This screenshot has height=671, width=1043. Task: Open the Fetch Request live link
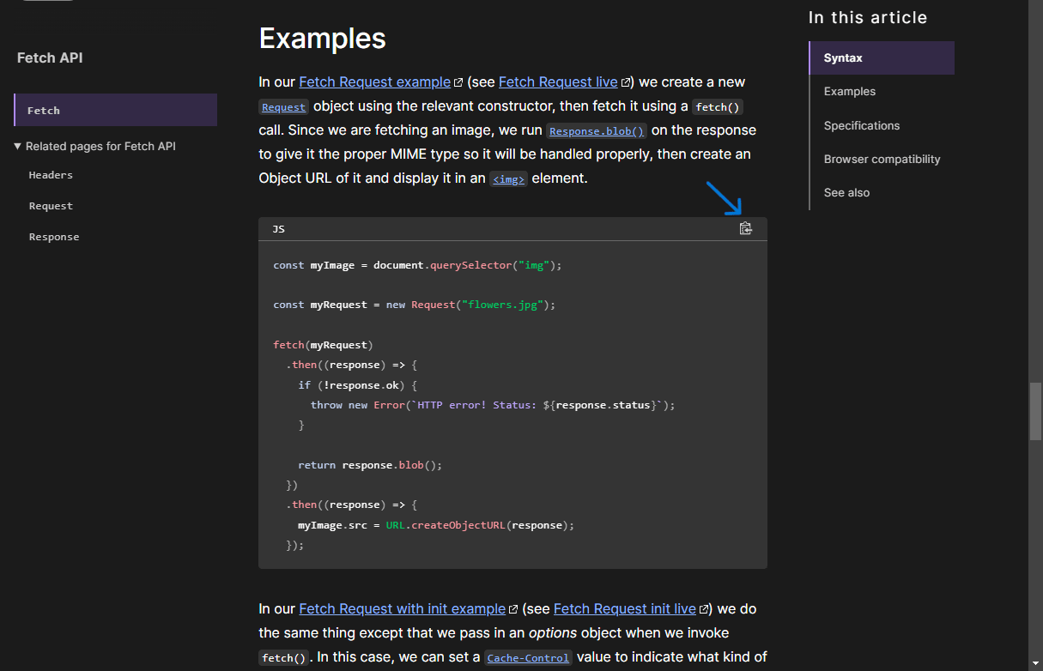(558, 82)
